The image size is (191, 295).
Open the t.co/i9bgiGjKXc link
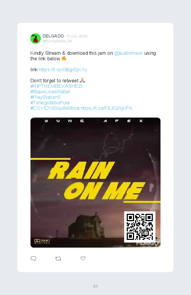(x=63, y=69)
